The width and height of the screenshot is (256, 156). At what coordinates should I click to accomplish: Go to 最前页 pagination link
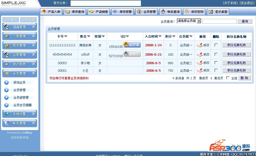click(x=203, y=78)
